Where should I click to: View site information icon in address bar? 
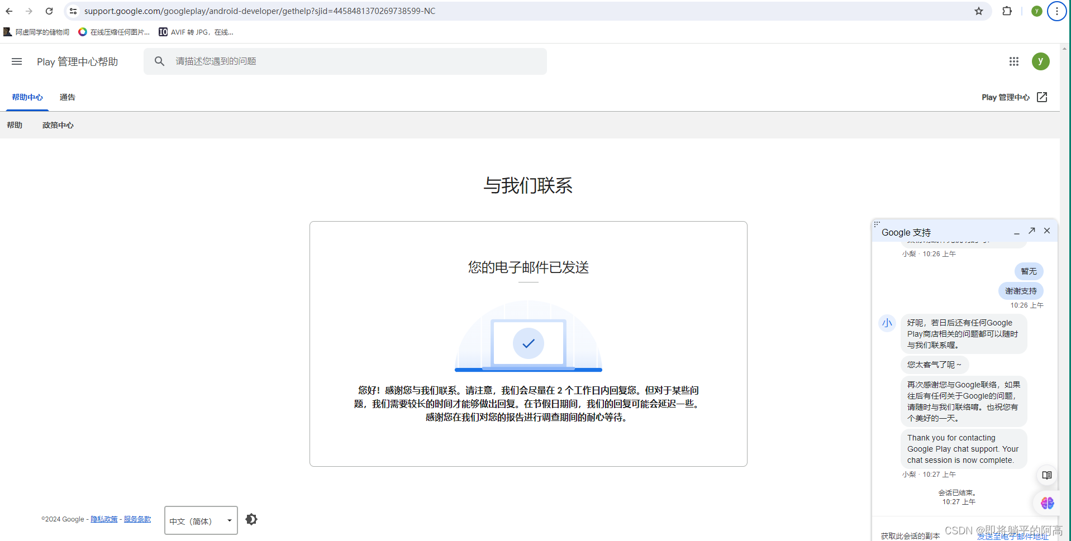click(x=73, y=11)
